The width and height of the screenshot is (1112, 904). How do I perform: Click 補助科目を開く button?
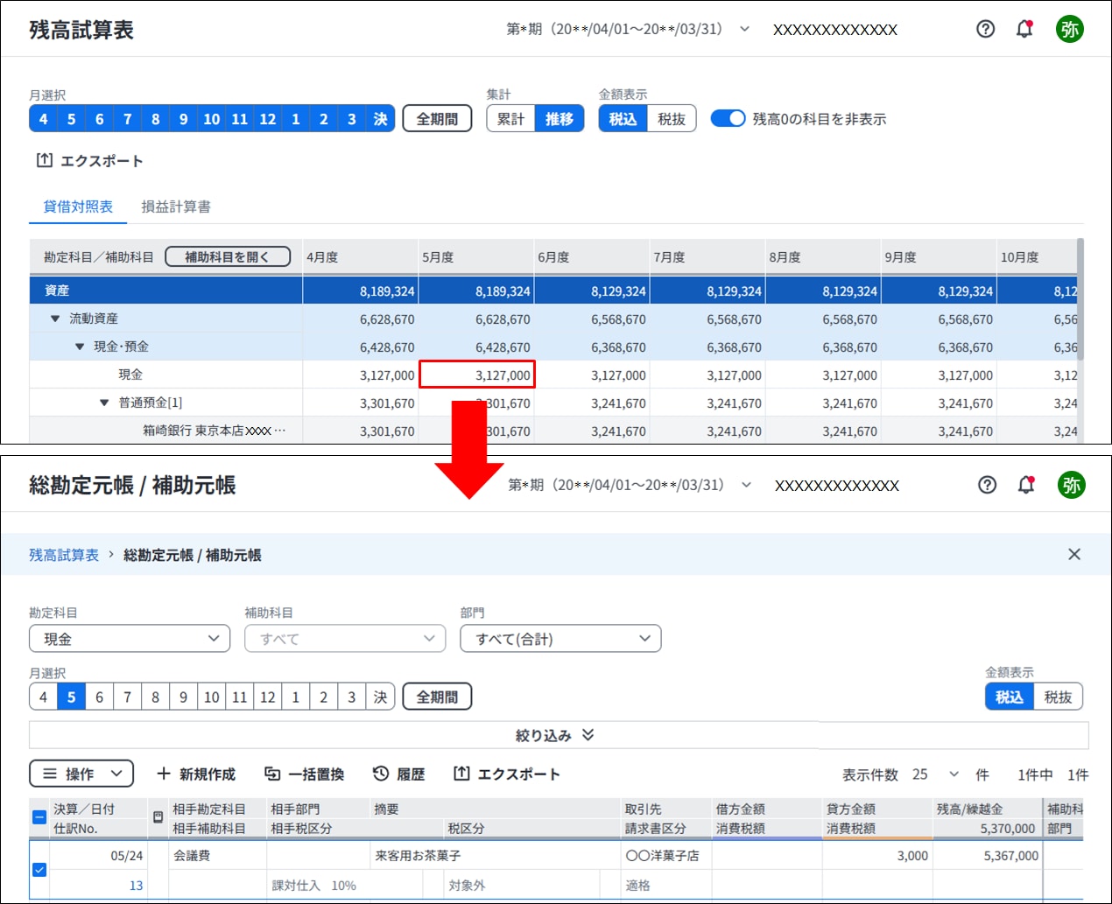[x=228, y=256]
